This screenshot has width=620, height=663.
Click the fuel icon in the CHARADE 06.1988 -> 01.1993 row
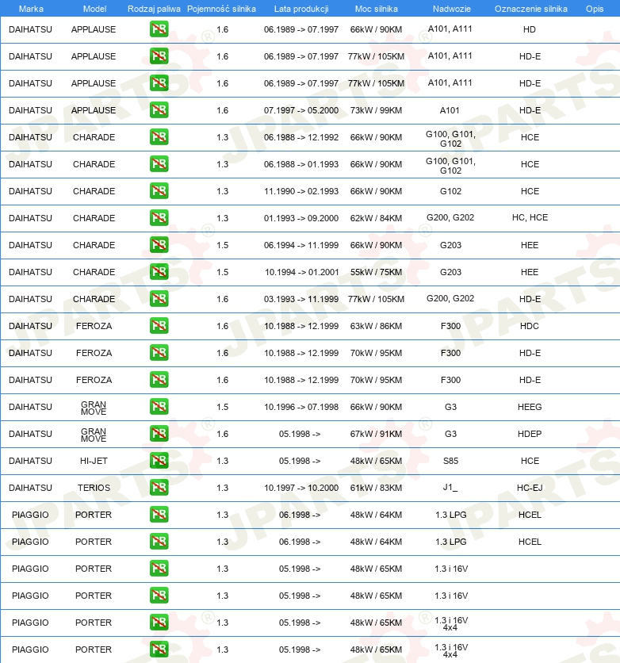[159, 164]
